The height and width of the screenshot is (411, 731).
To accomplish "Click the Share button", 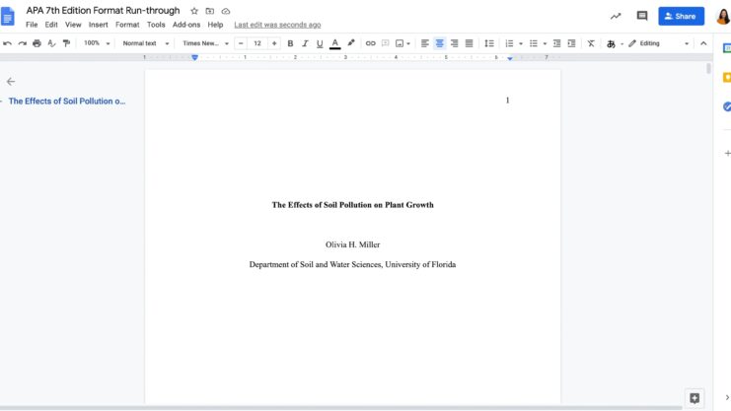I will coord(681,16).
